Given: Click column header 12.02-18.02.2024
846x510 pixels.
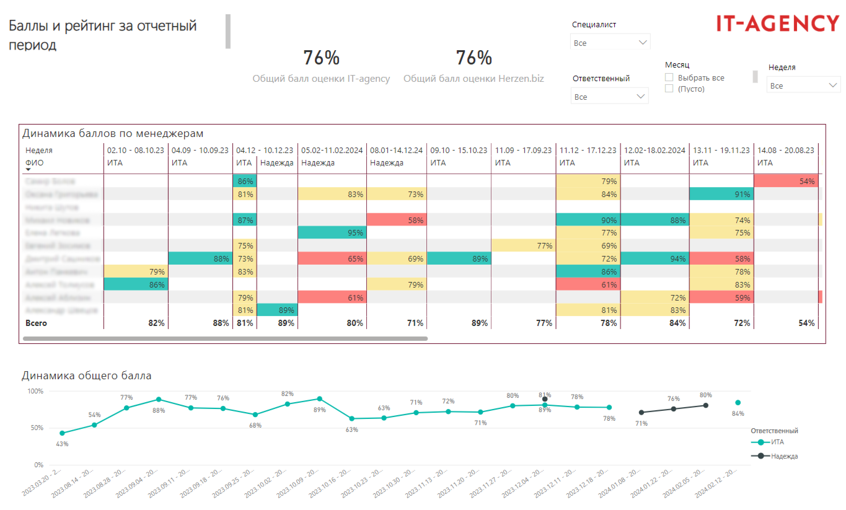Looking at the screenshot, I should [654, 150].
